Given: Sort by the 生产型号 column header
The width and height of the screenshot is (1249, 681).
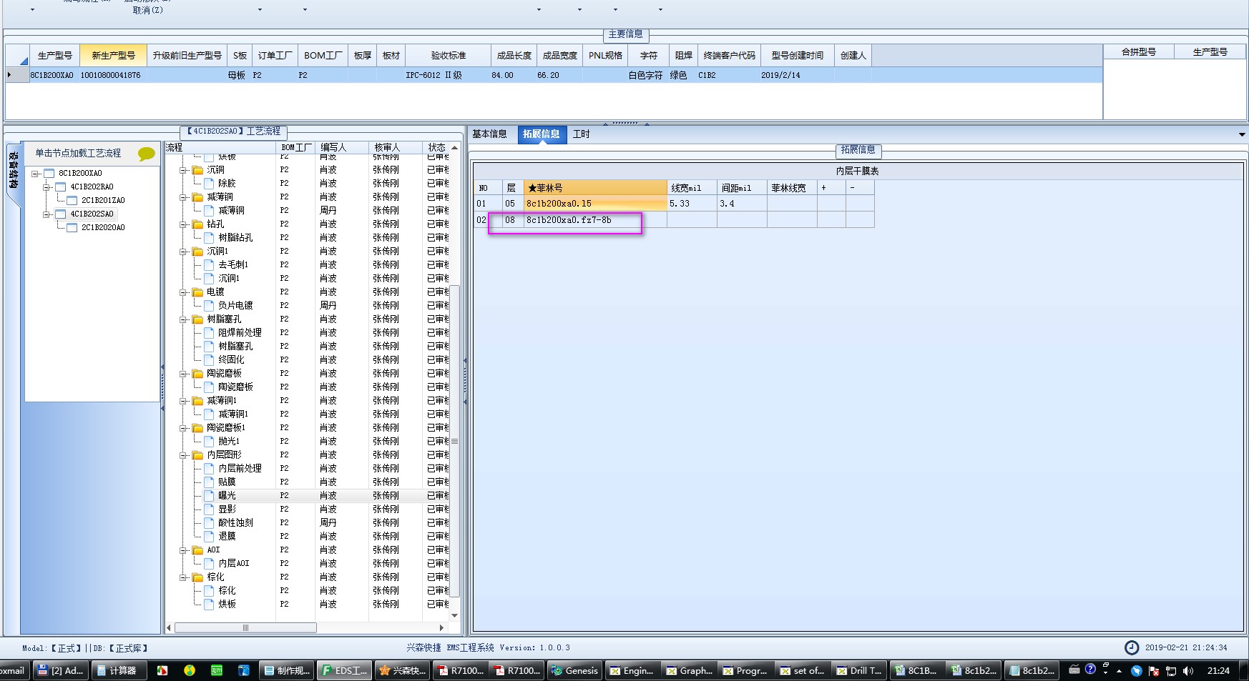Looking at the screenshot, I should point(54,55).
